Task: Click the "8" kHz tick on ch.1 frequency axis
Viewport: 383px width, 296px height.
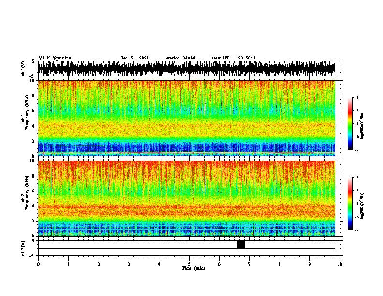Action: point(34,96)
